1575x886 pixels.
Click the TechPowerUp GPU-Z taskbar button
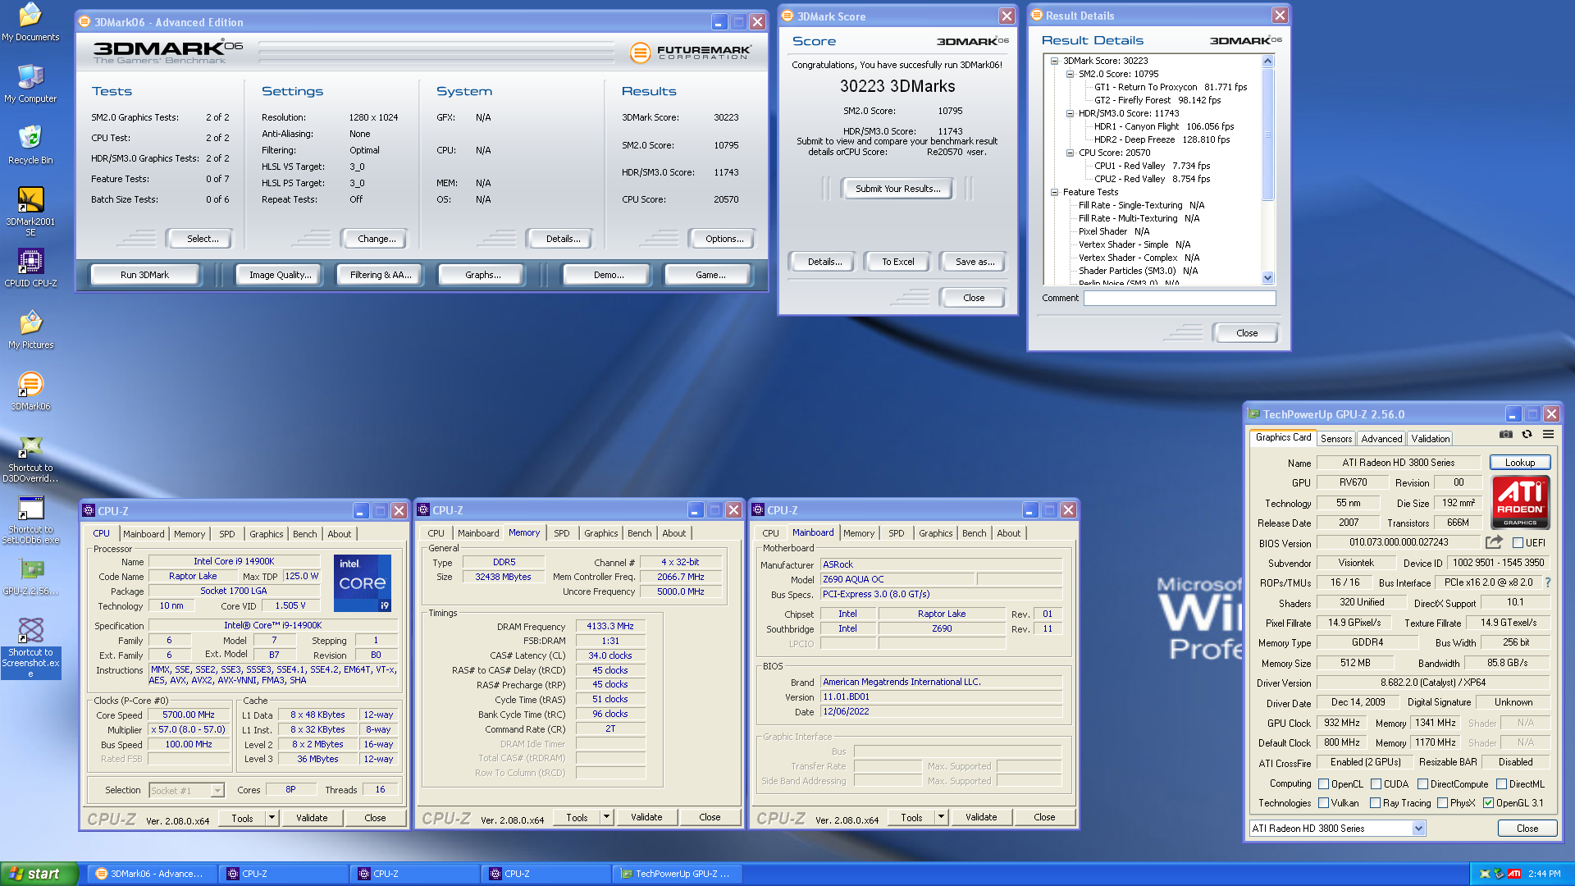676,874
